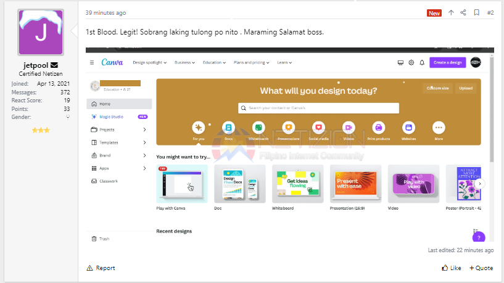
Task: Click the Upload button
Action: [466, 88]
